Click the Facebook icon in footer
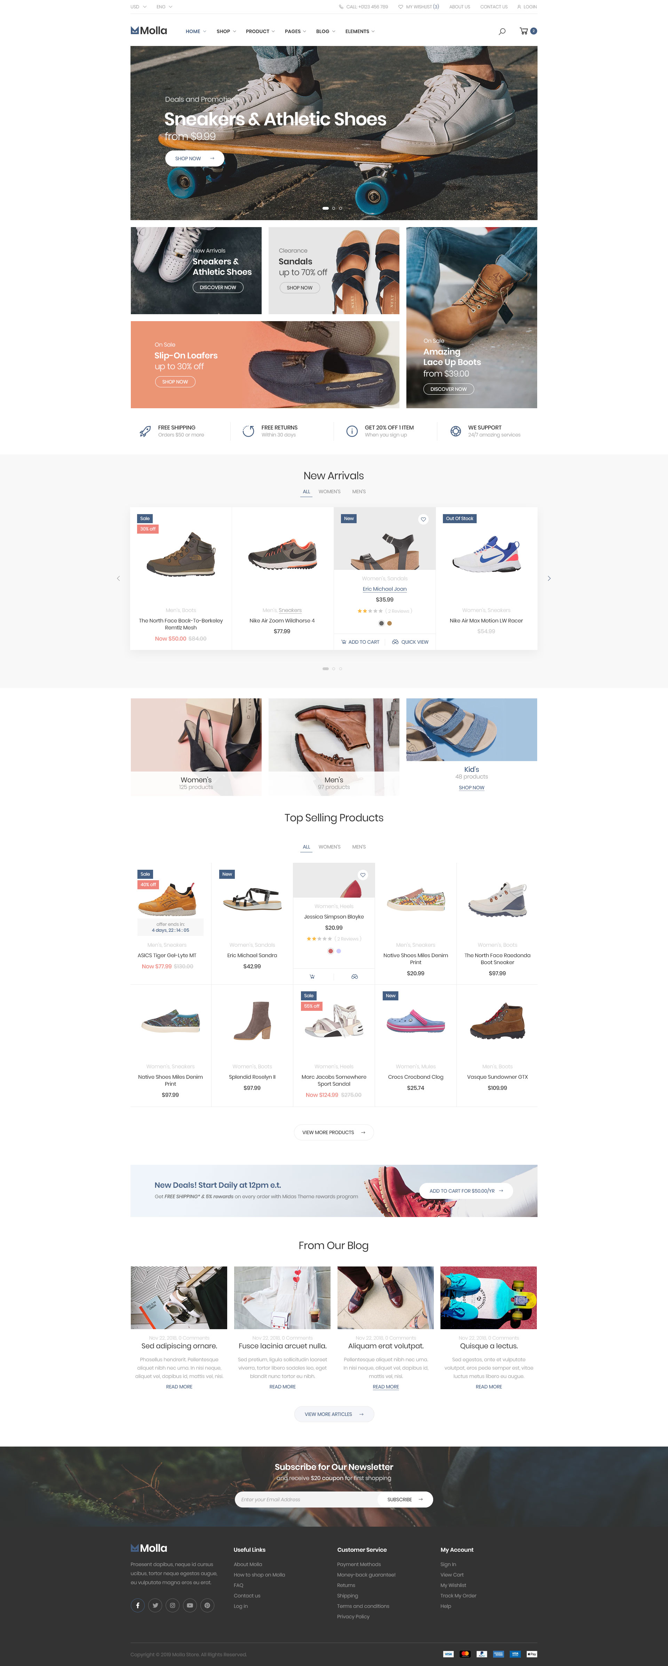This screenshot has width=668, height=1666. coord(138,1605)
